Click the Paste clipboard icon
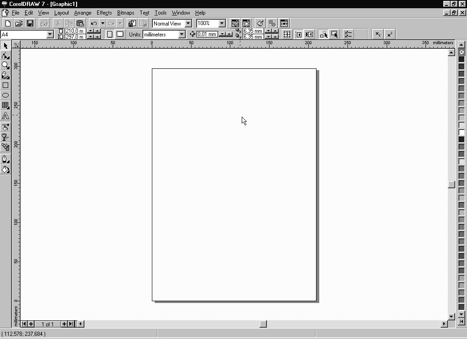 (80, 23)
